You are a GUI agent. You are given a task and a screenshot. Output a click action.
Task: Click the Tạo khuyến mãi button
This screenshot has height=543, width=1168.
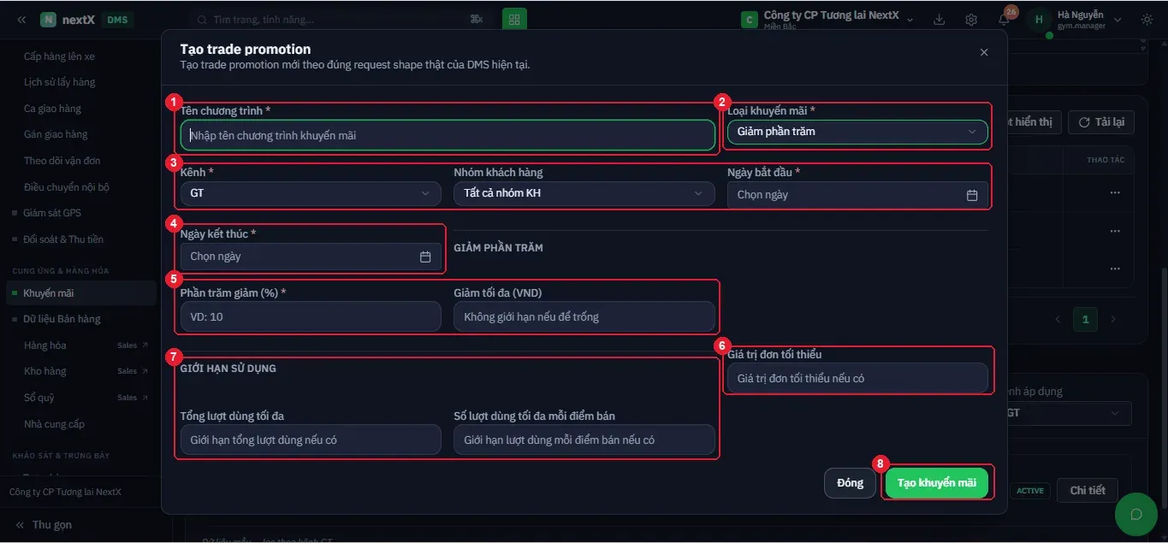click(x=937, y=483)
